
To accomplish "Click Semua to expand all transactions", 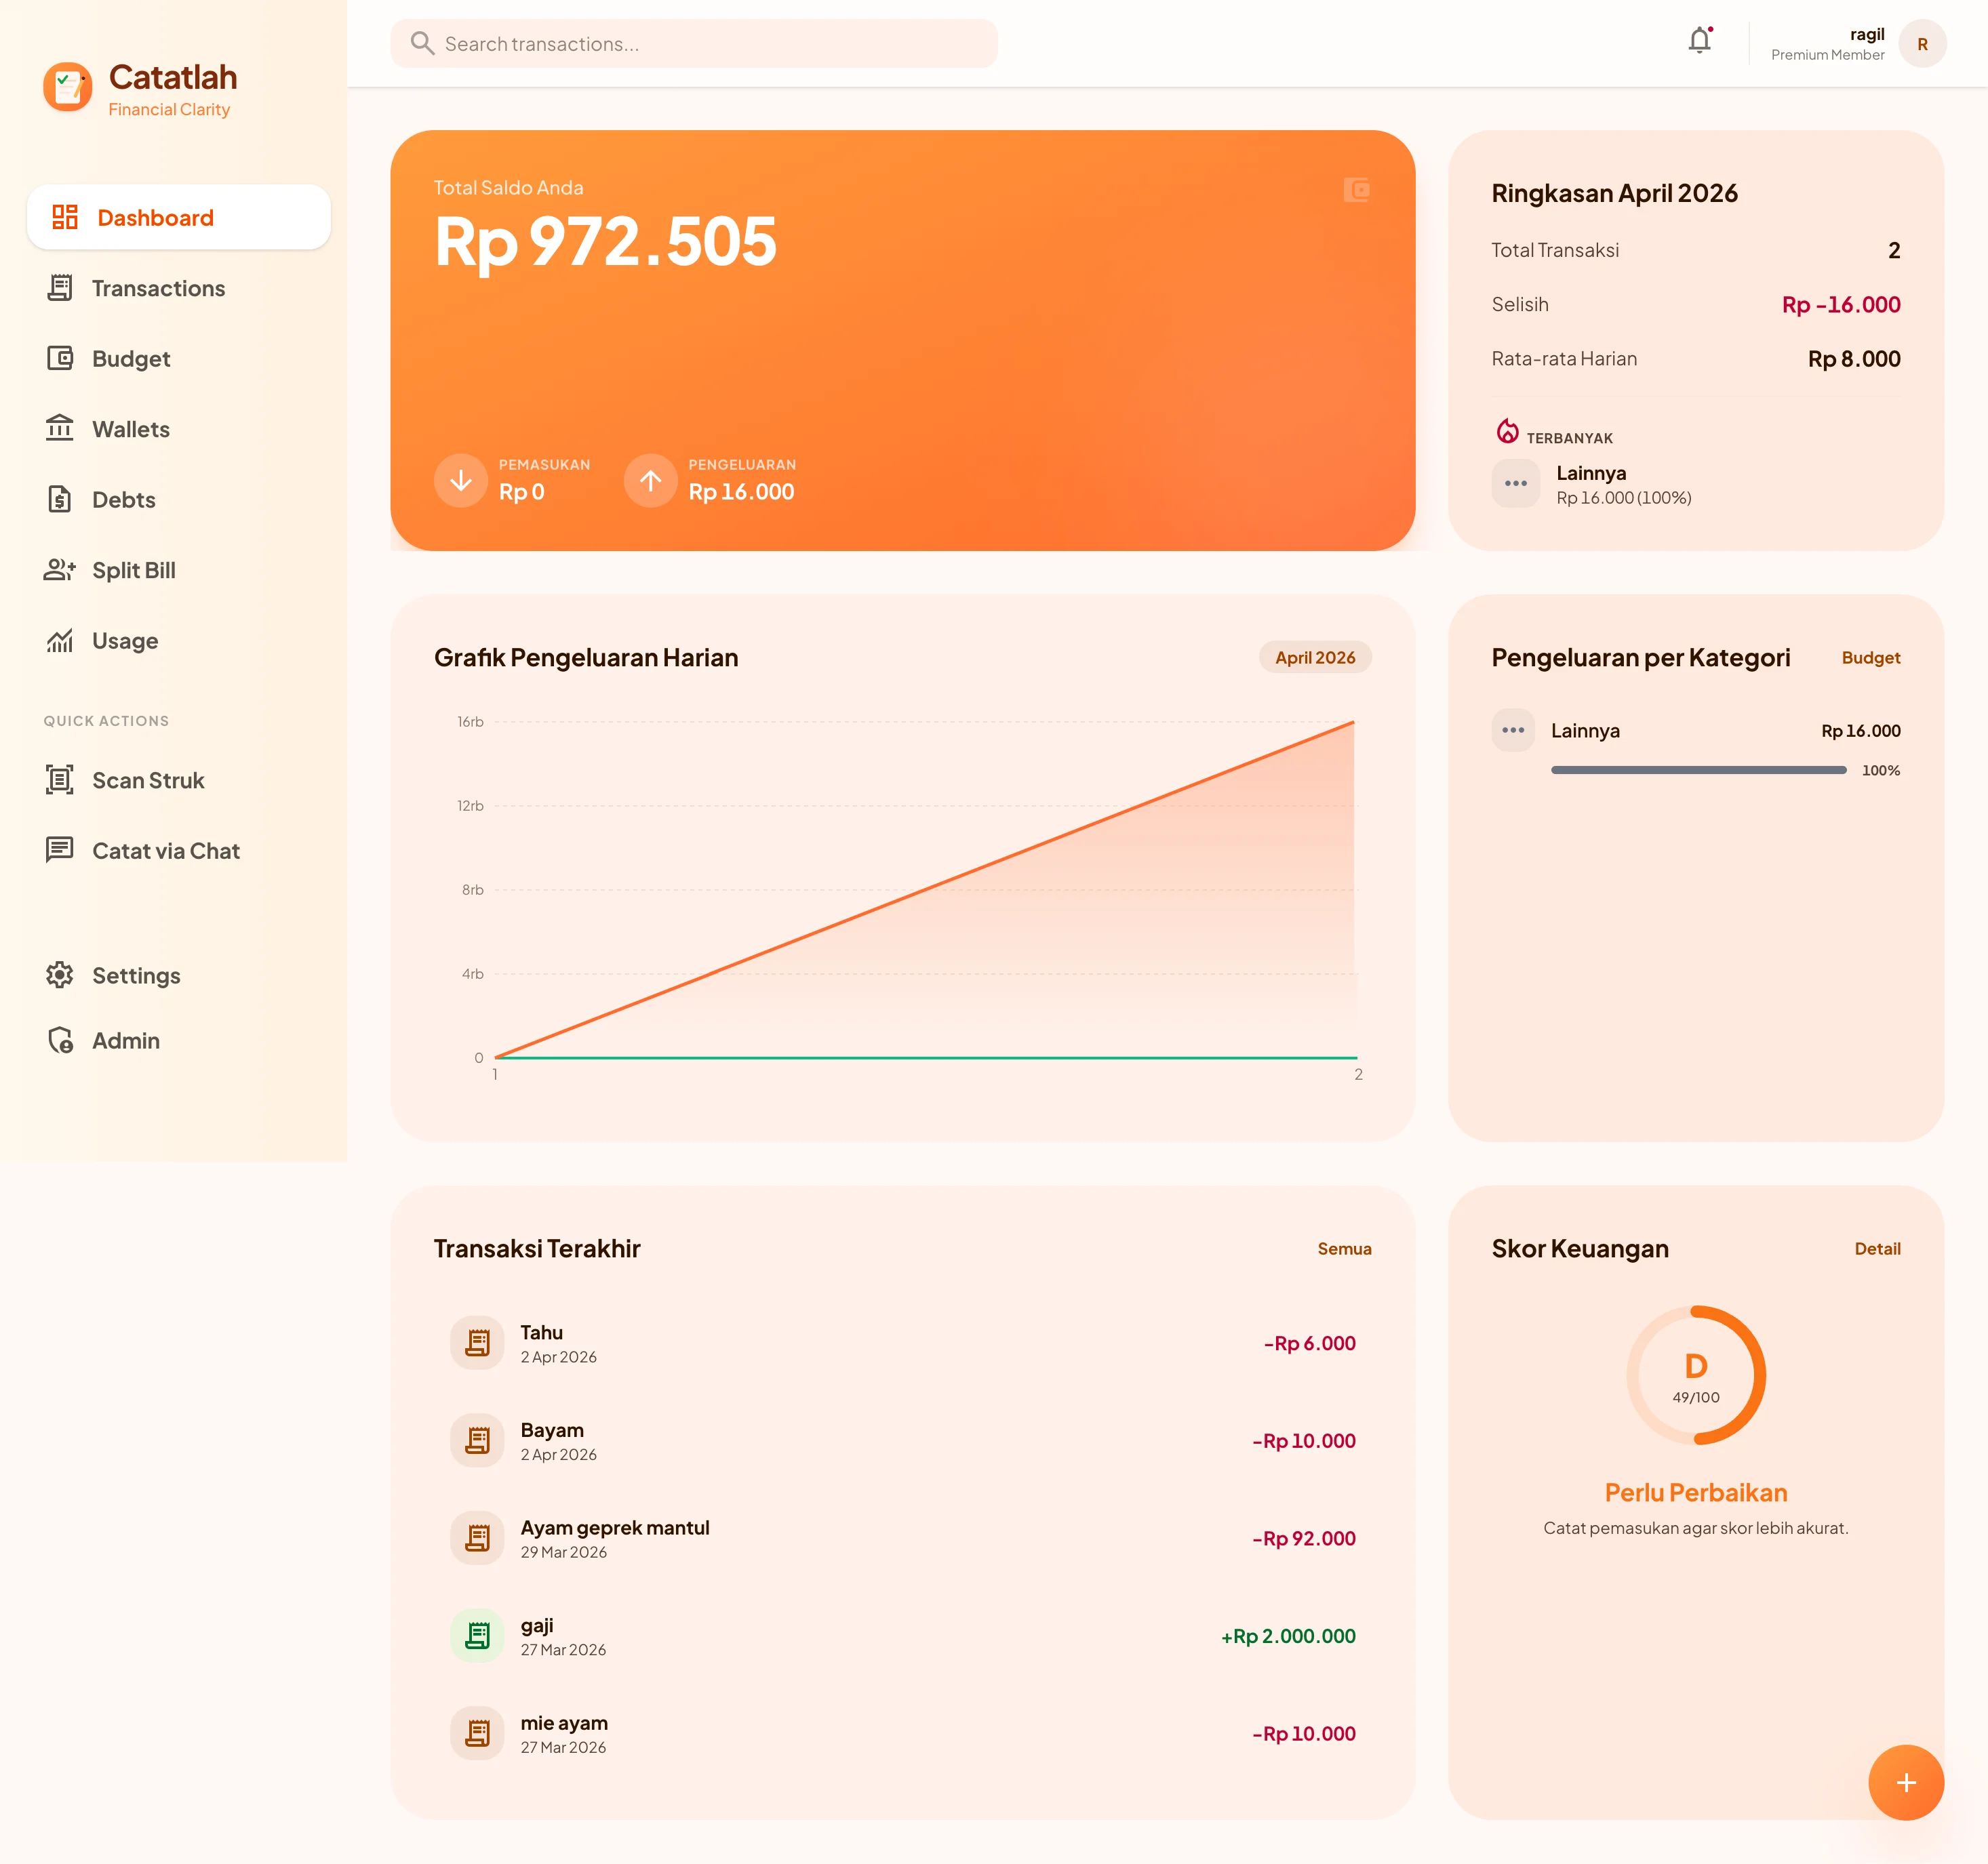I will (x=1345, y=1249).
